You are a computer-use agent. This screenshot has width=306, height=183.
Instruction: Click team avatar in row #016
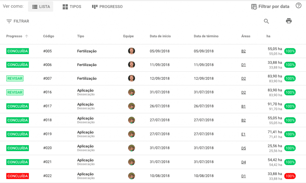point(131,92)
